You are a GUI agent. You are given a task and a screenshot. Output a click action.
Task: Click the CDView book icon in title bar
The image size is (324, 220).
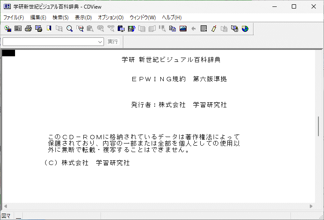(x=7, y=6)
